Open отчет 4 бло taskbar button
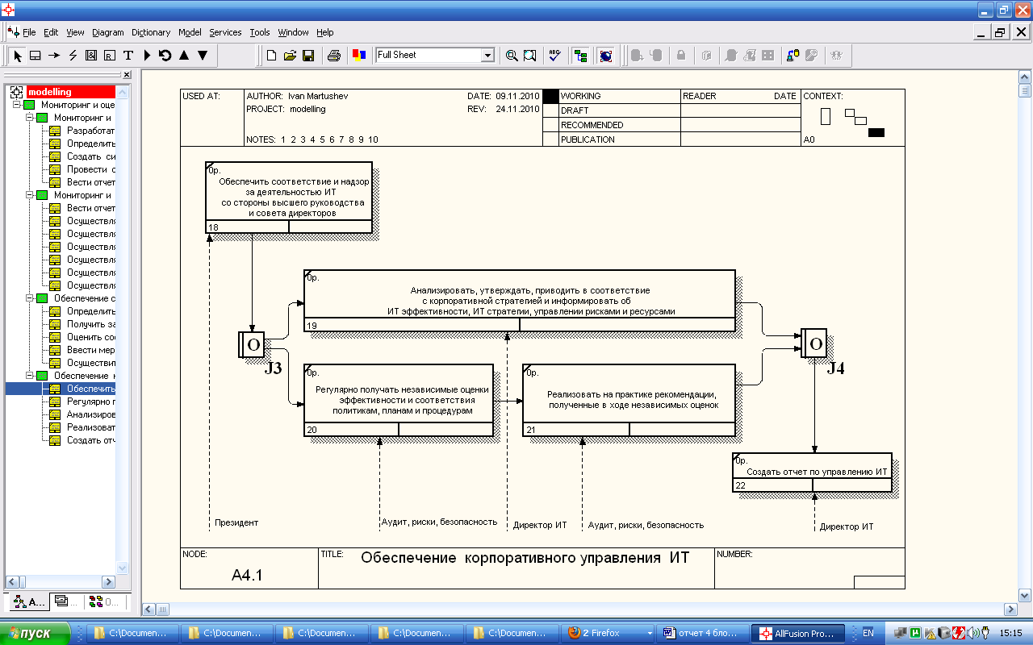This screenshot has height=645, width=1033. tap(701, 634)
